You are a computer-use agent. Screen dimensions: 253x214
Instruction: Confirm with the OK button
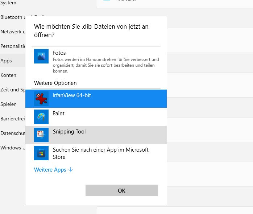tap(122, 190)
